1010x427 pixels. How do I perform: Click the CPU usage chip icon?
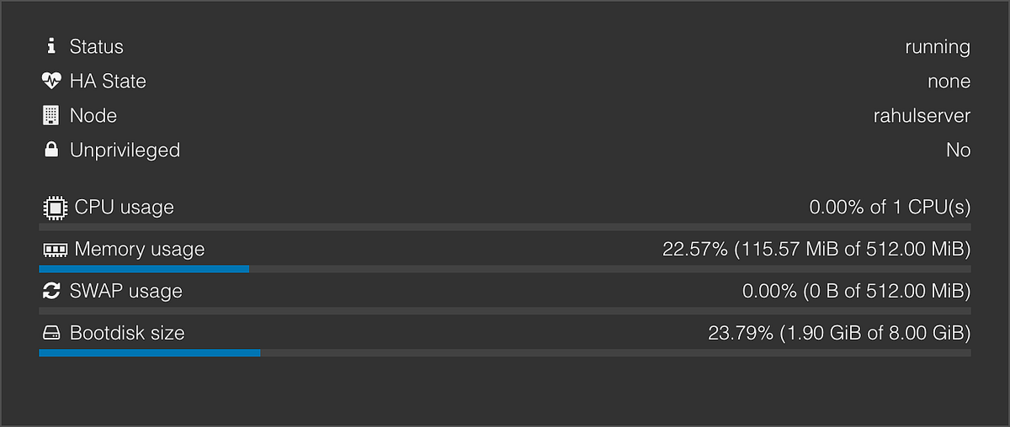coord(54,207)
